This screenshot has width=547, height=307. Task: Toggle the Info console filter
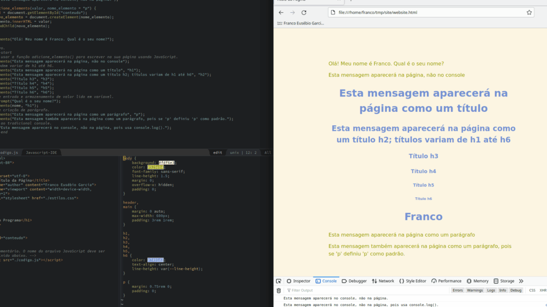[x=503, y=290]
